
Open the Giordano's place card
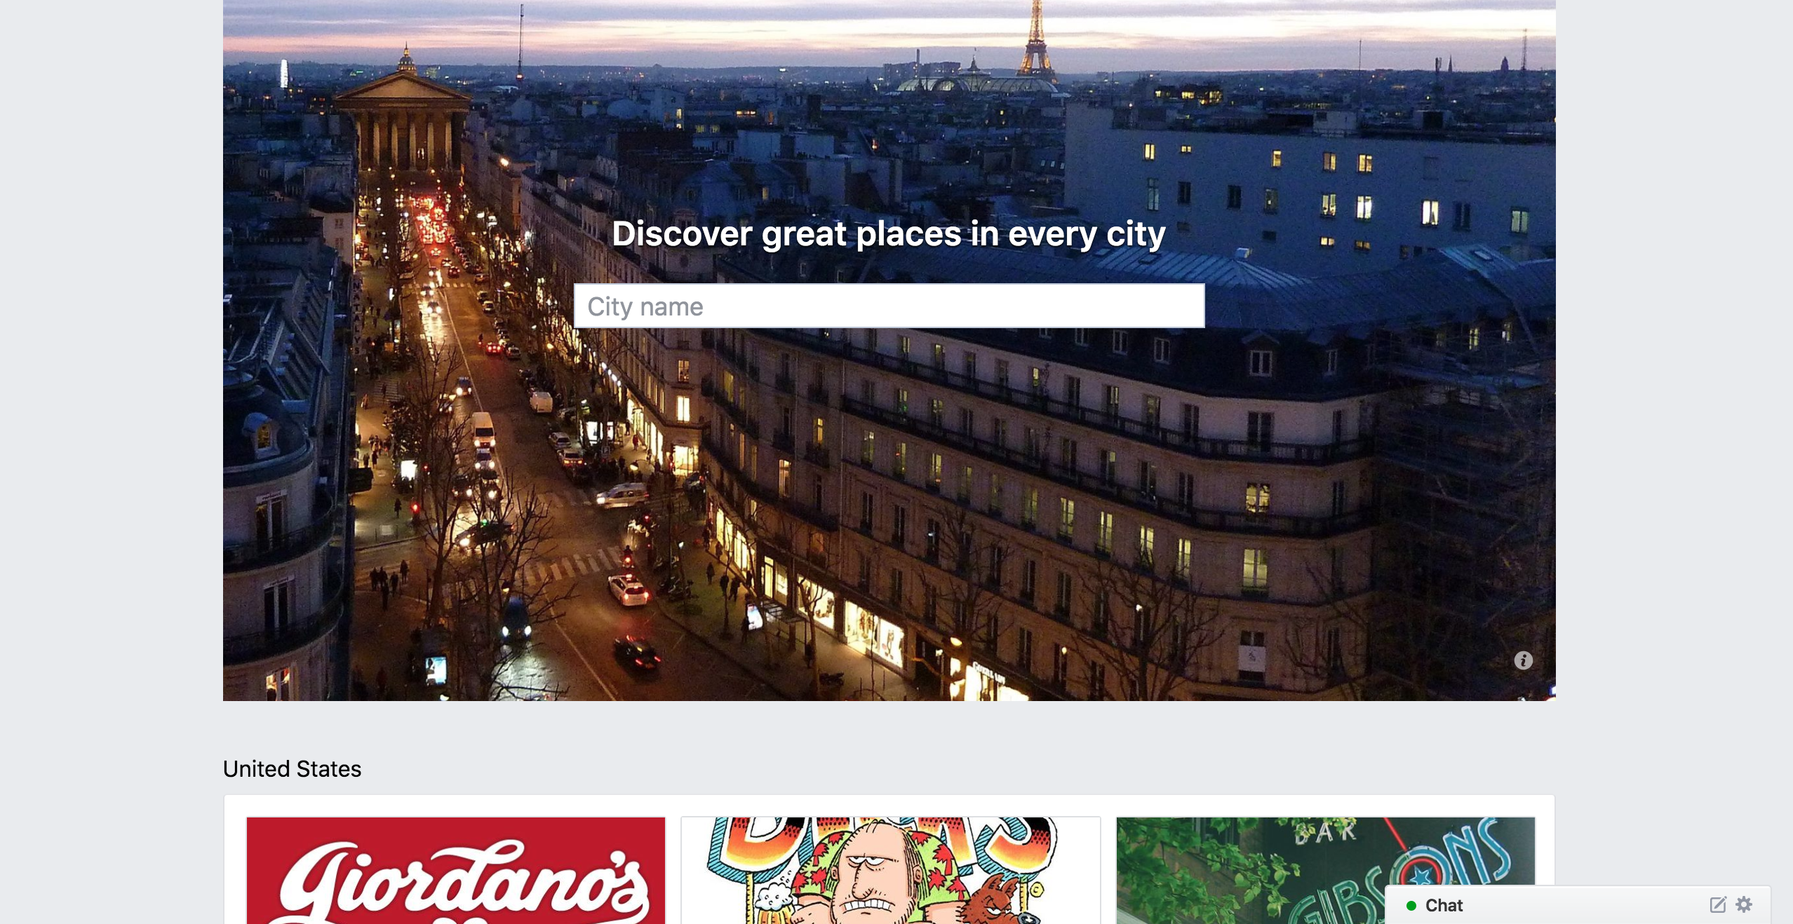(456, 870)
